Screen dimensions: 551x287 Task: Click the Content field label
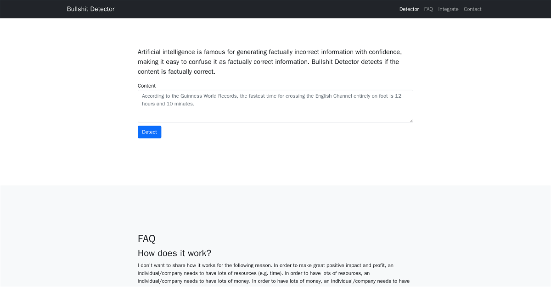tap(146, 86)
